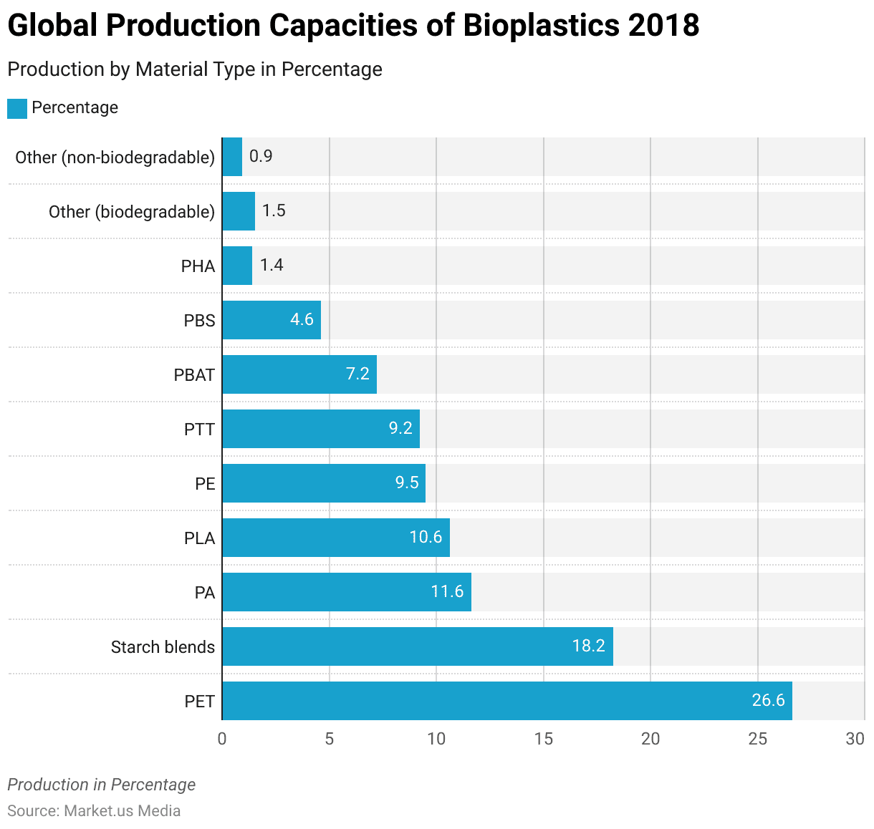Click the chart title about Bioplastics 2018
Image resolution: width=874 pixels, height=829 pixels.
353,26
